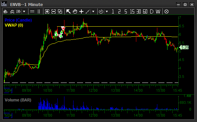Select the trend line drawing tool
197x122 pixels.
coord(88,11)
